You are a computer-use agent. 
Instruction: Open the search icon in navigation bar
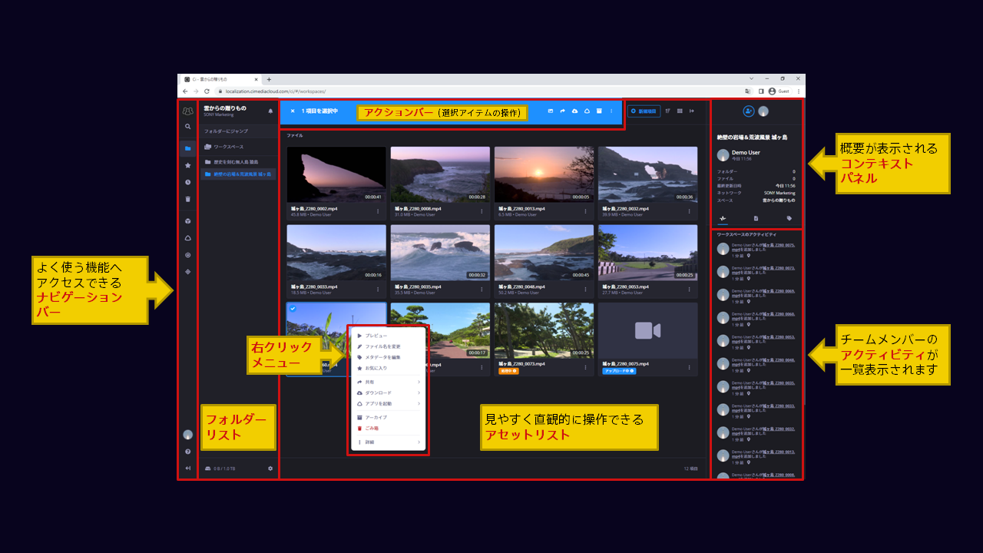coord(187,127)
